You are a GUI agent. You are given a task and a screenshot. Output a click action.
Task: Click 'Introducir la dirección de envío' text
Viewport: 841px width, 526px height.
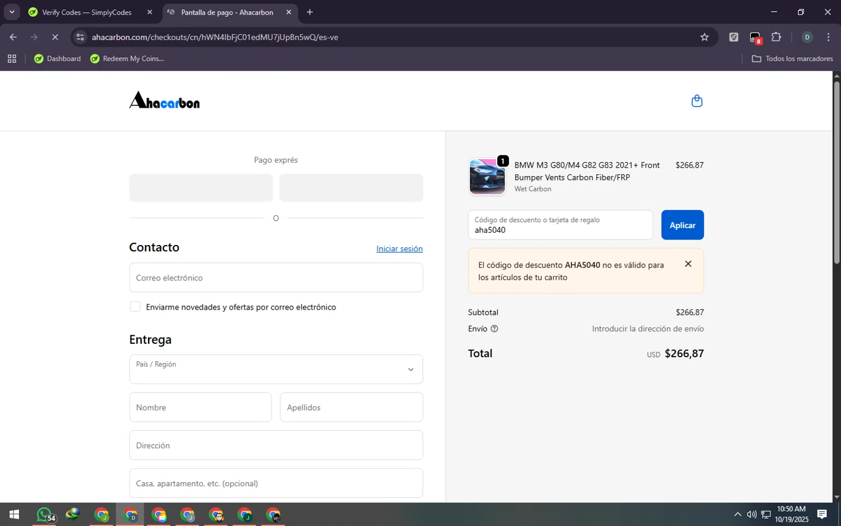(x=648, y=329)
